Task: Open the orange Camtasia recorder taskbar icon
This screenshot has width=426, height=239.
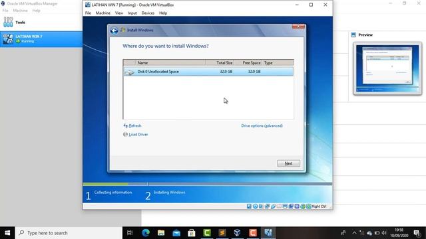Action: pyautogui.click(x=253, y=233)
